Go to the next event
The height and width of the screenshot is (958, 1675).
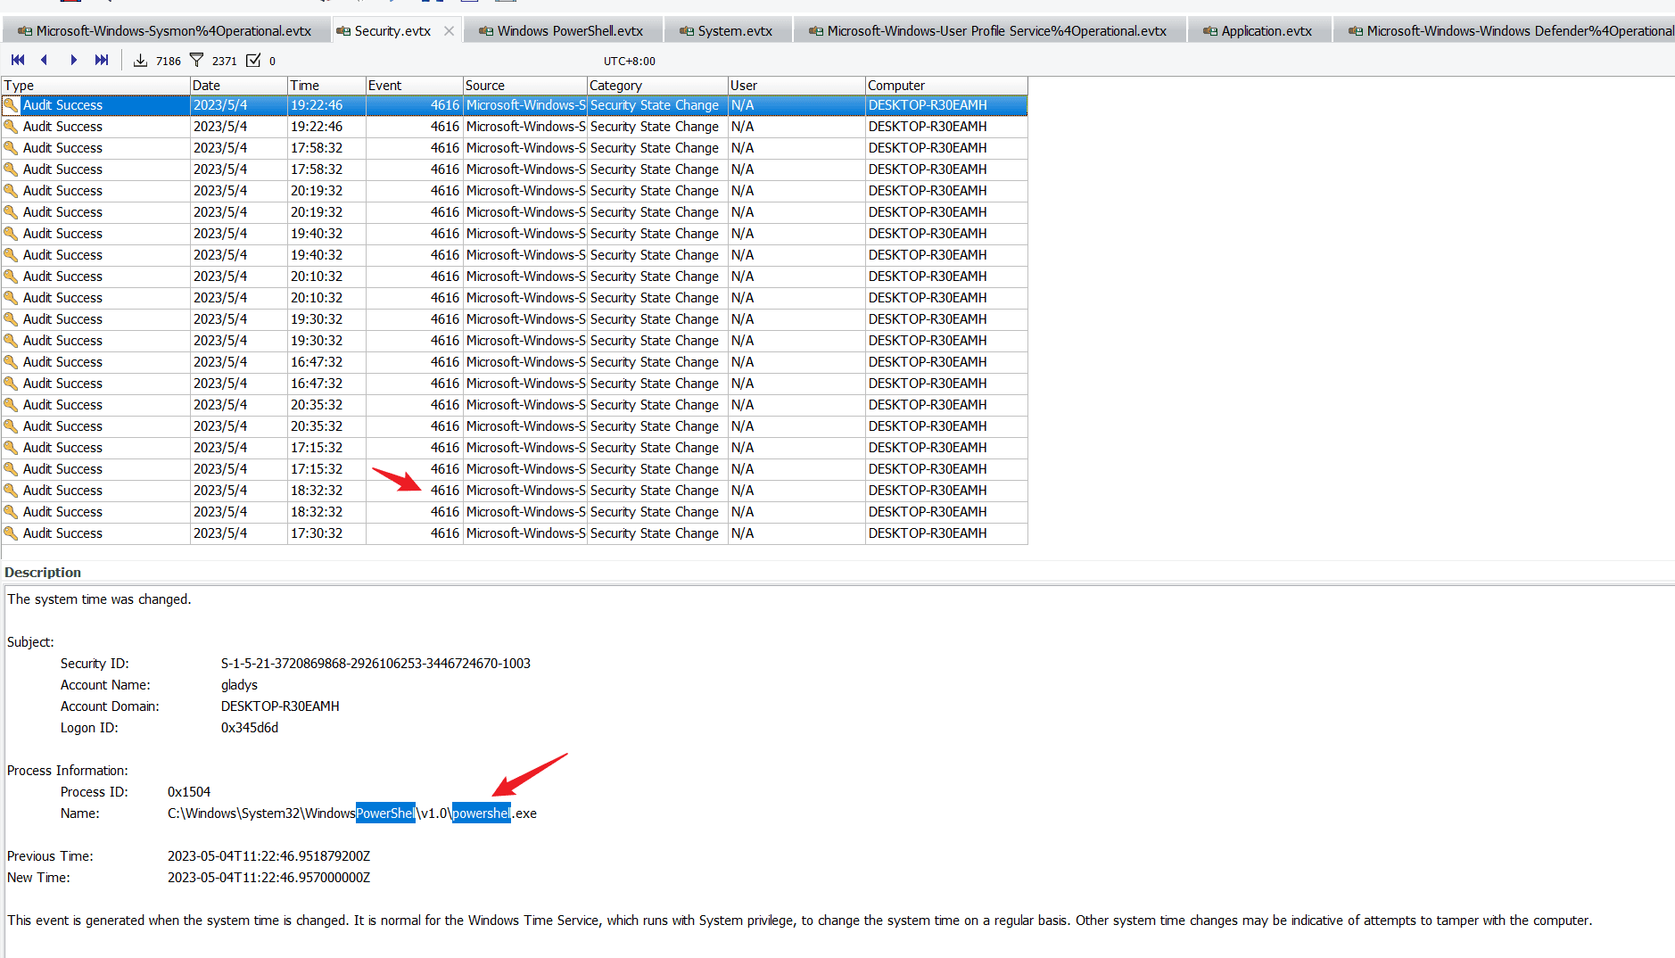point(73,61)
